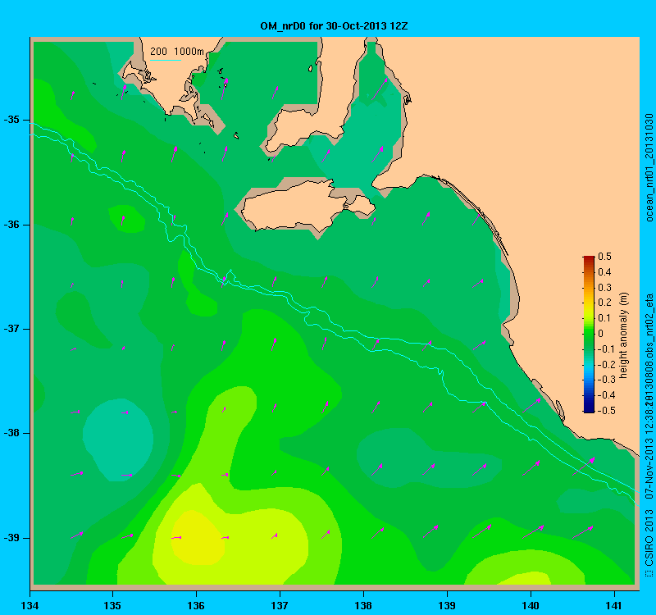Select the "height anomaly (m)" colorbar label
The height and width of the screenshot is (615, 656).
click(x=623, y=335)
